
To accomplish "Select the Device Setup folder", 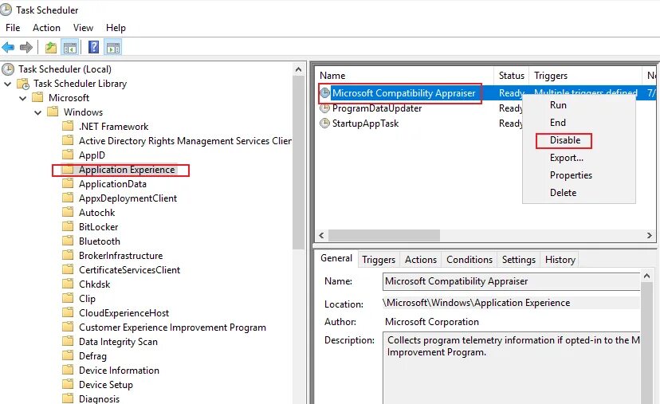I will point(106,385).
